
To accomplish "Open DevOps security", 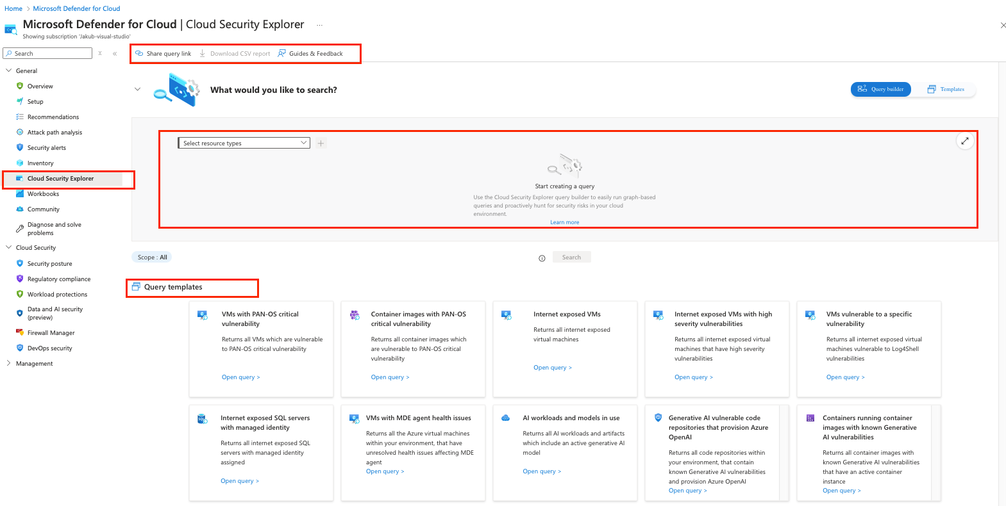I will [49, 348].
